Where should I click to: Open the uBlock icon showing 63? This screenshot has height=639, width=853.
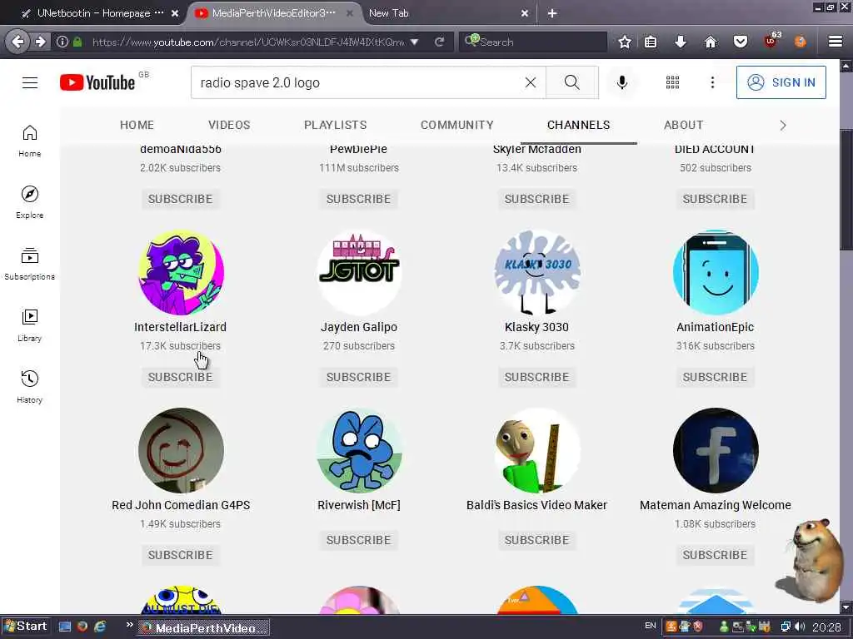(771, 40)
